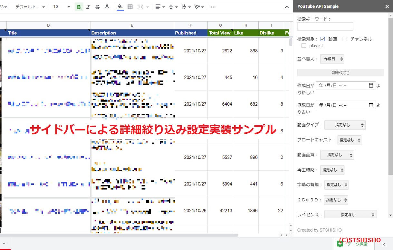Open the text color picker
This screenshot has height=250, width=393.
(x=107, y=7)
